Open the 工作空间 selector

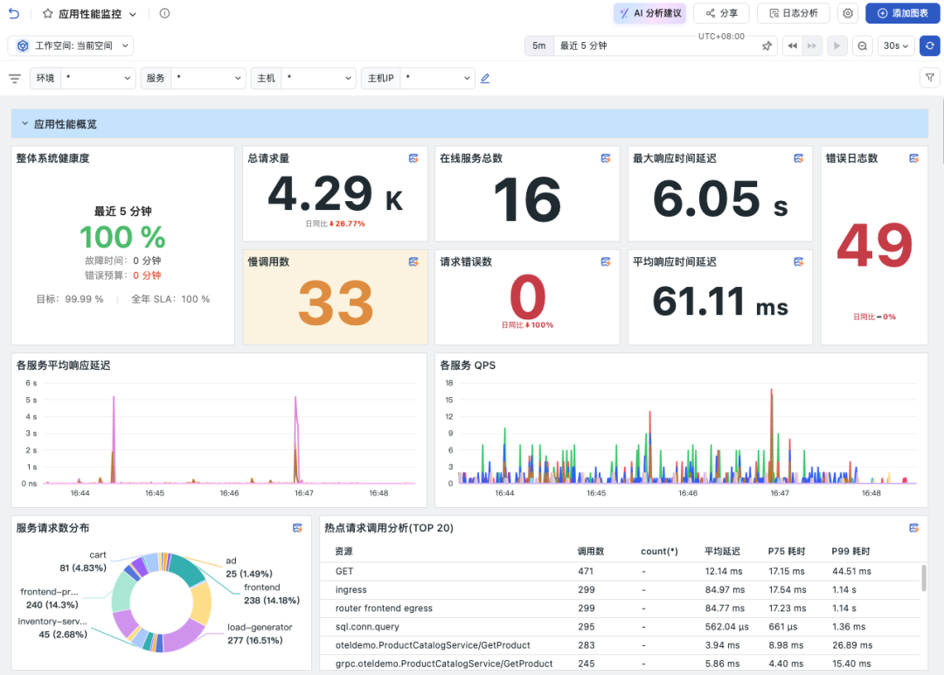point(71,45)
